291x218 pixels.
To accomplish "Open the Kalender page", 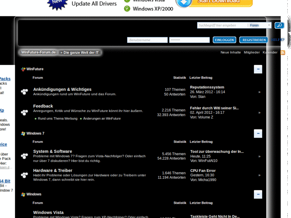I will [270, 52].
